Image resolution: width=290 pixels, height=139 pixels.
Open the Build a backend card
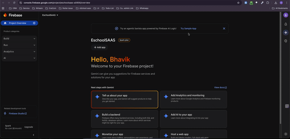[x=124, y=119]
